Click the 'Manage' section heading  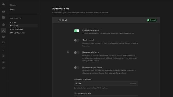pyautogui.click(x=13, y=5)
